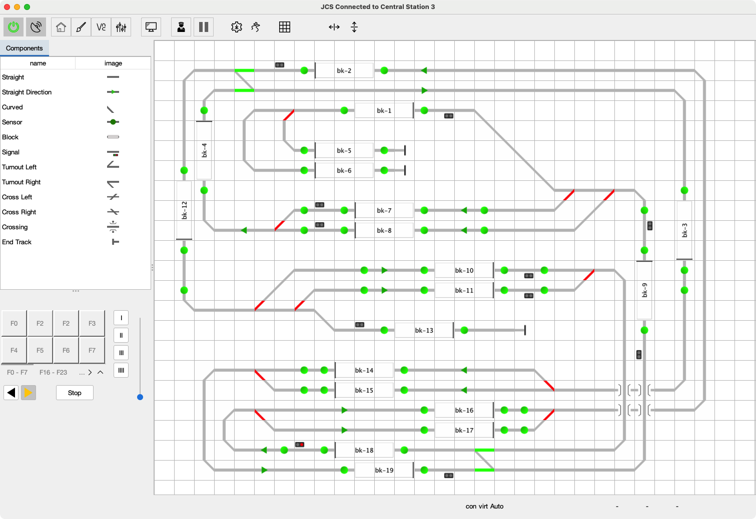
Task: Select block bk-10 on the layout
Action: pyautogui.click(x=464, y=270)
